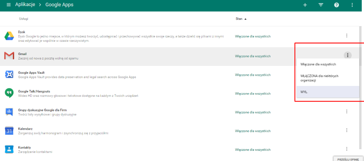Click the plus add services icon
The height and width of the screenshot is (161, 364).
[305, 5]
